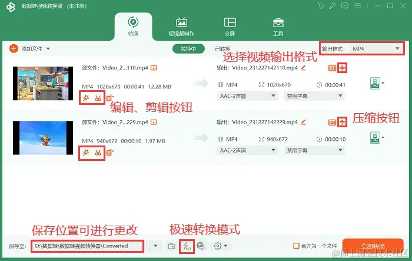Show info for source Video_2...110.mp4

point(154,68)
